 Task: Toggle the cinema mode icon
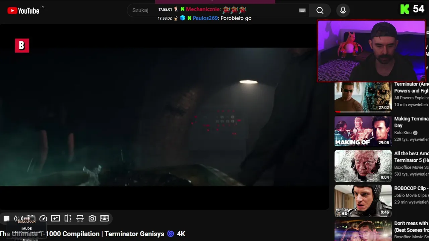[x=31, y=219]
